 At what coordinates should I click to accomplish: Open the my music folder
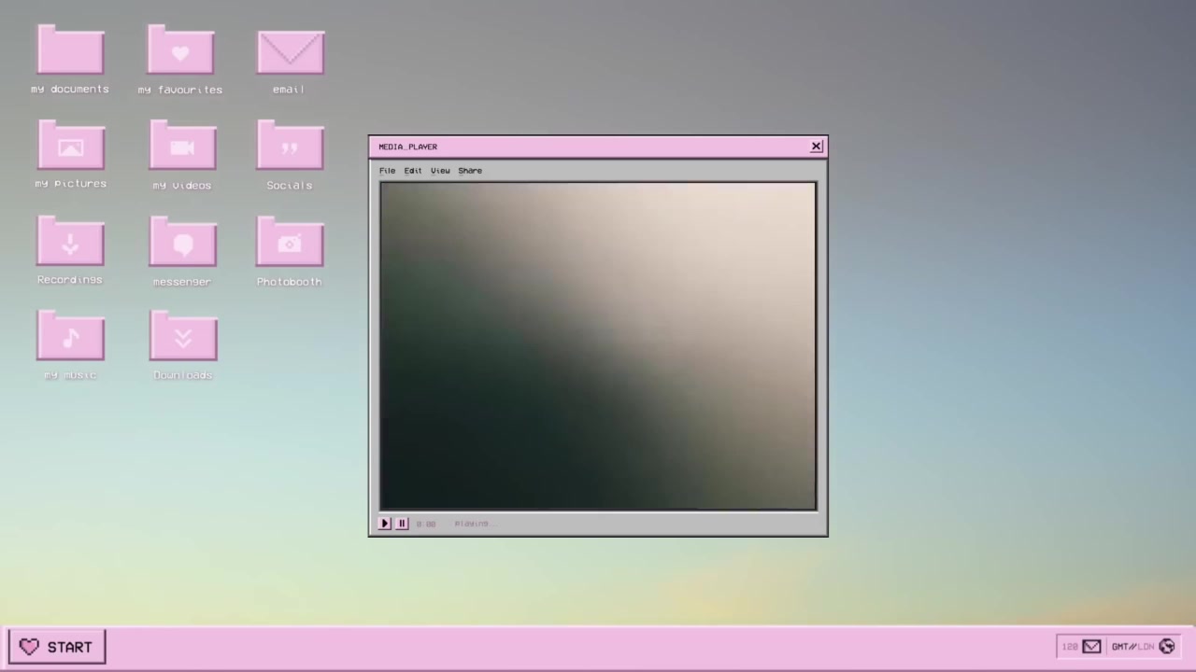pyautogui.click(x=70, y=337)
